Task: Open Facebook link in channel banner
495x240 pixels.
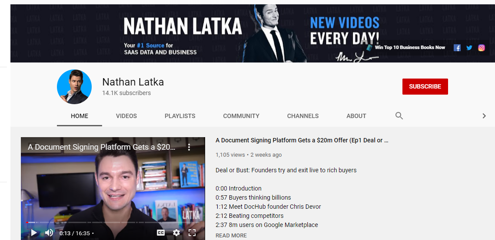Action: [457, 48]
